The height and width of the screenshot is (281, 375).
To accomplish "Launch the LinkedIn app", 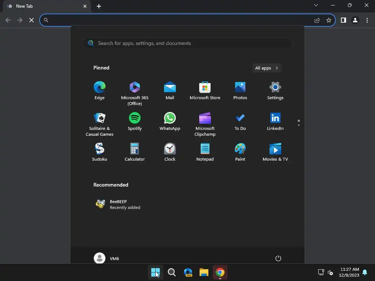I will point(275,121).
